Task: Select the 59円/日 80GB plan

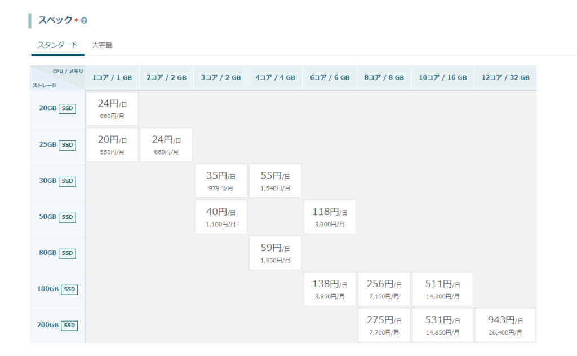Action: [x=275, y=253]
